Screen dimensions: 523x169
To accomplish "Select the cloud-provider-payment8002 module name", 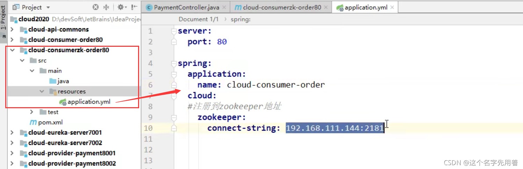I will coord(72,163).
